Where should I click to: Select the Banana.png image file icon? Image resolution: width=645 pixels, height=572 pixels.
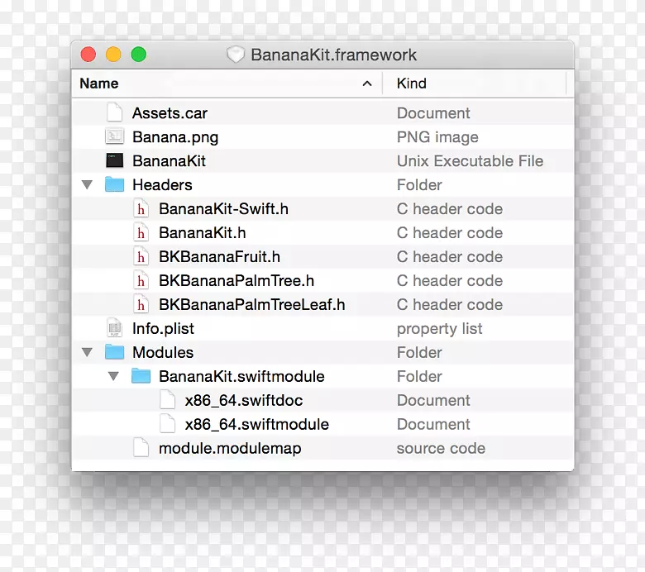point(114,137)
